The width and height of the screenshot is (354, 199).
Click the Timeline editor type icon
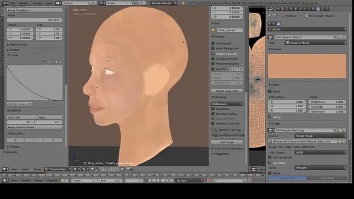(x=5, y=180)
